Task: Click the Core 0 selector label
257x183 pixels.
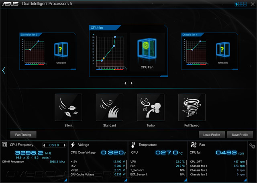Action: [54, 145]
